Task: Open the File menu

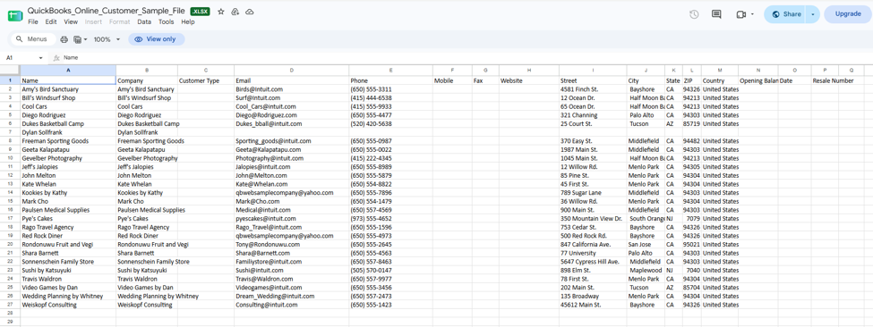Action: (x=33, y=22)
